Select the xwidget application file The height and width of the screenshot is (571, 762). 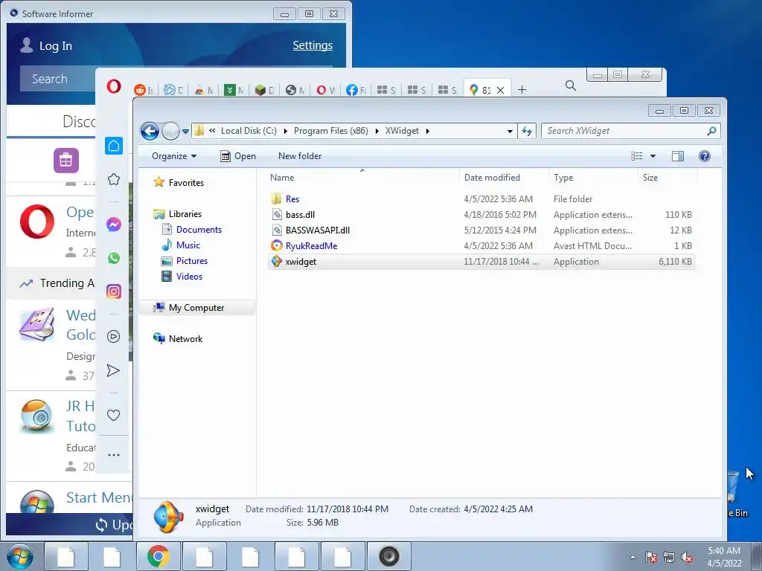481,261
